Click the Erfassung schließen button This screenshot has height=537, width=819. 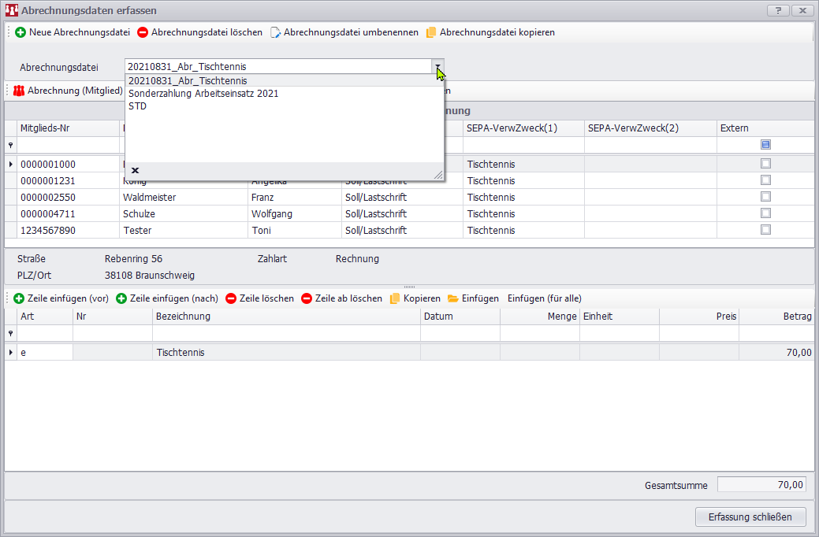[750, 517]
